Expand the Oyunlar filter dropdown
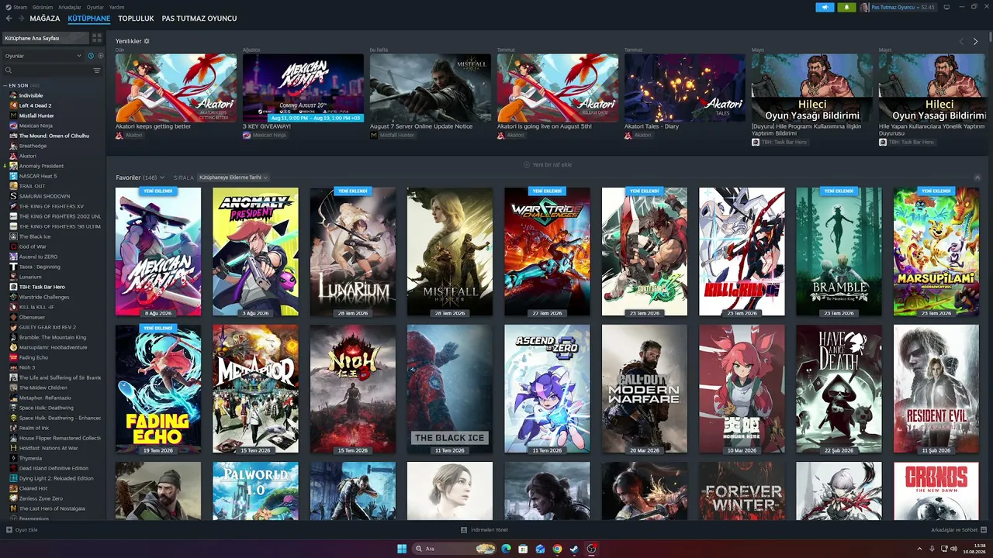Screen dimensions: 993x558 click(43, 56)
